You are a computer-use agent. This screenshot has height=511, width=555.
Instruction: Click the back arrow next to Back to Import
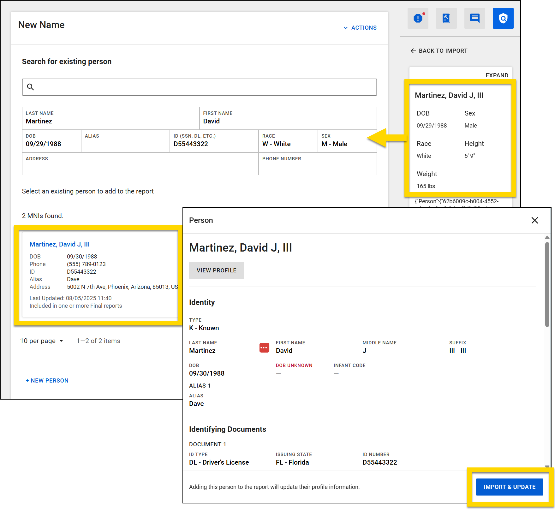point(413,51)
